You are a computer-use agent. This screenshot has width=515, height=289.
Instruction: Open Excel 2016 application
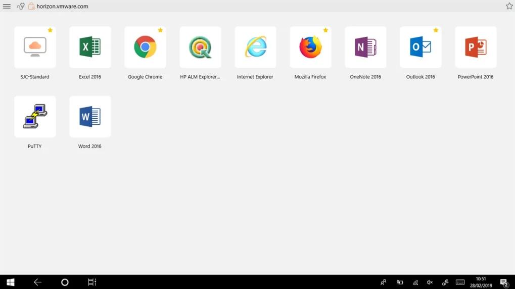(90, 47)
